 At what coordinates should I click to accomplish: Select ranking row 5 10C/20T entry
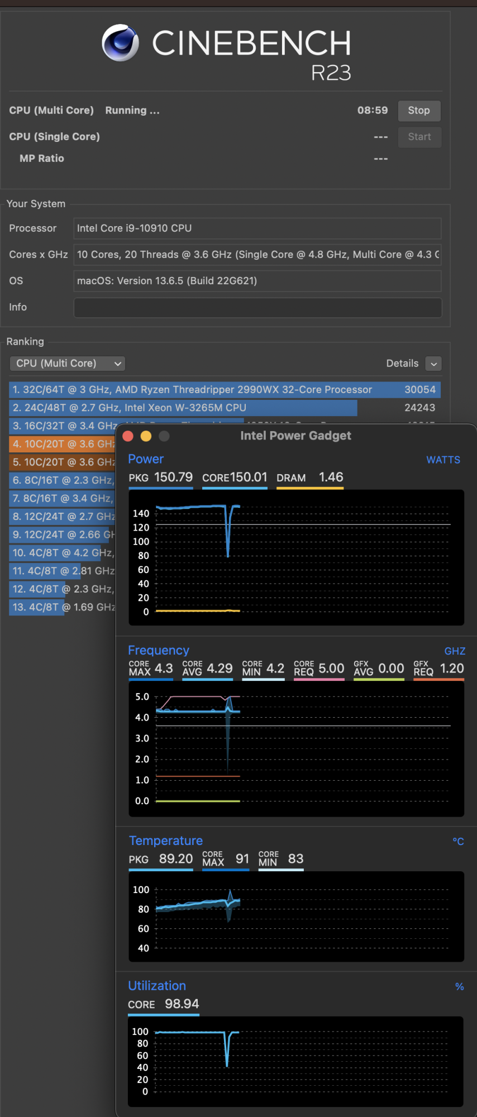click(62, 462)
